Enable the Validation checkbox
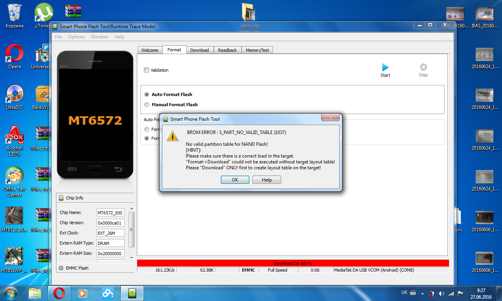502x301 pixels. pyautogui.click(x=147, y=70)
